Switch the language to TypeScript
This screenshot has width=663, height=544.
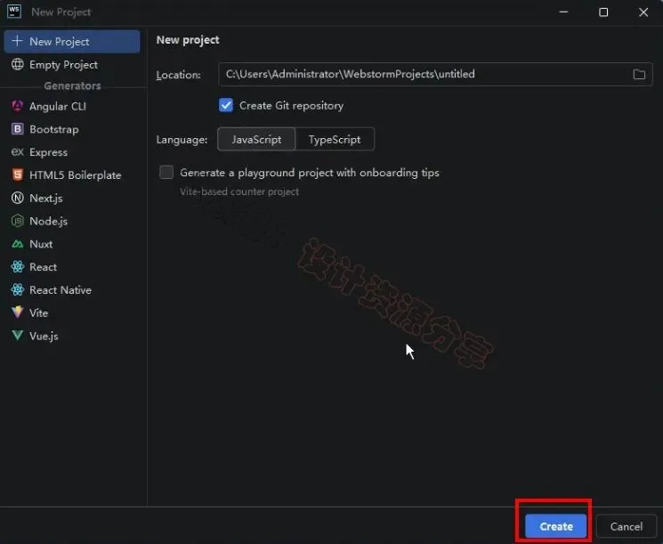tap(335, 139)
